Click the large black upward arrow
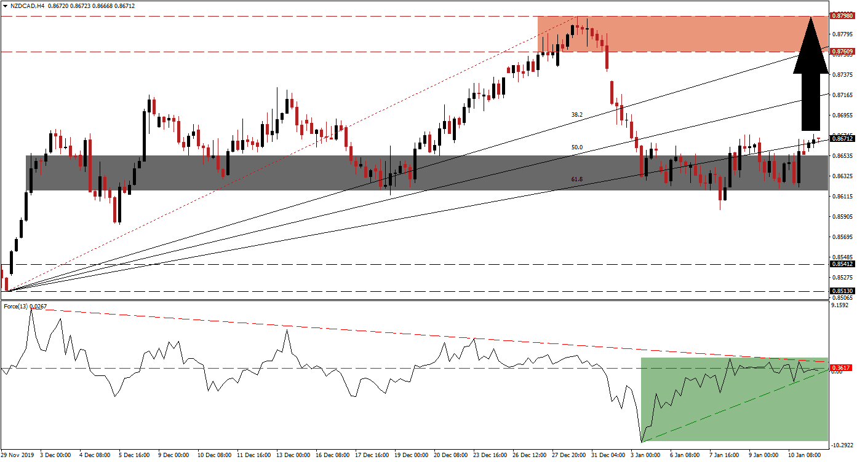Image resolution: width=857 pixels, height=462 pixels. click(x=810, y=74)
